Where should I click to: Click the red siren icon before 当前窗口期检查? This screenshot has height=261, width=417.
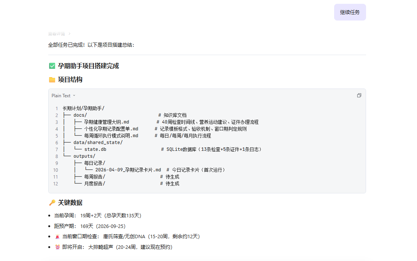(57, 237)
